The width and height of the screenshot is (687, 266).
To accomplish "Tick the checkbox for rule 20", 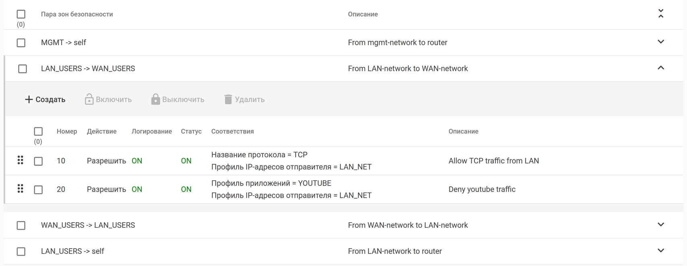I will [x=38, y=190].
